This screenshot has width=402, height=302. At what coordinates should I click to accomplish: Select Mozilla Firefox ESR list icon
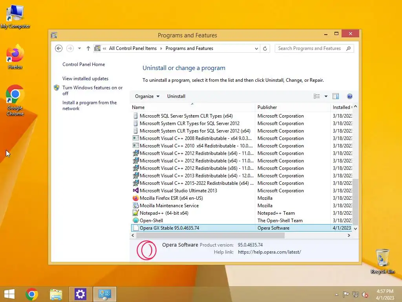pos(135,198)
